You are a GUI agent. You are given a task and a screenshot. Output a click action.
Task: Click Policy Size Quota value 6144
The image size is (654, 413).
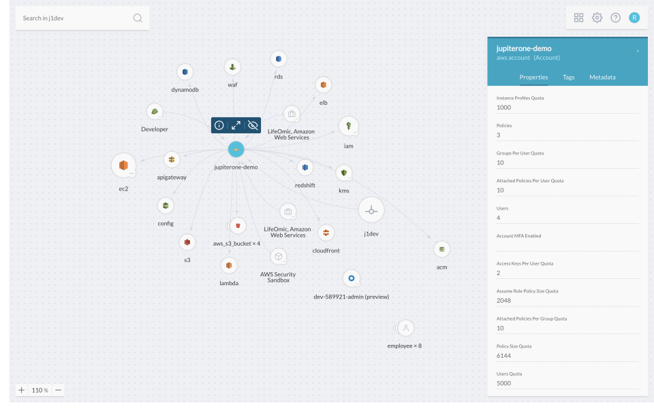pos(504,355)
